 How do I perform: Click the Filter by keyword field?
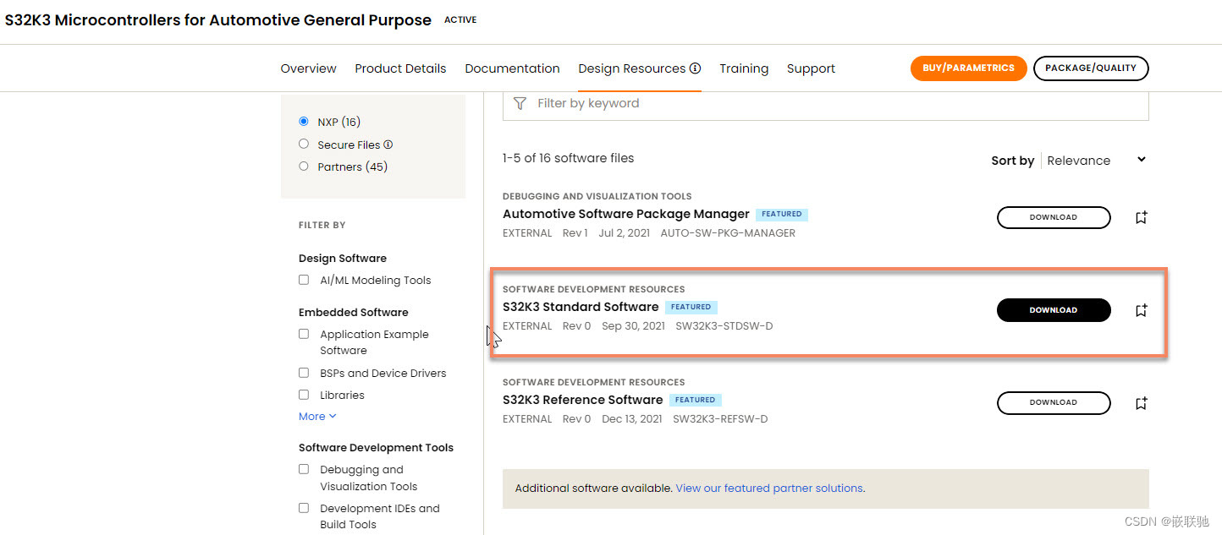click(825, 104)
